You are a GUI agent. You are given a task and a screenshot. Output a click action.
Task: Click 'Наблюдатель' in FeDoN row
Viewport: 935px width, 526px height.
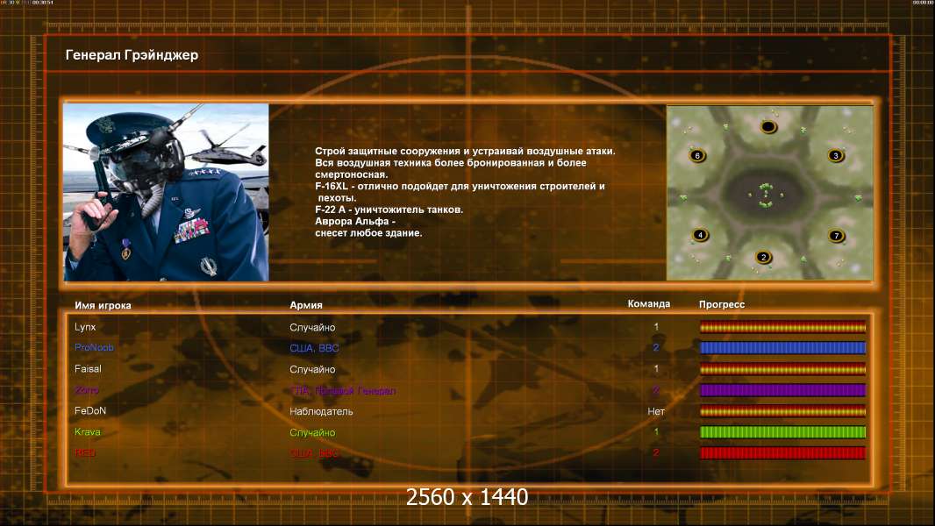click(x=321, y=412)
